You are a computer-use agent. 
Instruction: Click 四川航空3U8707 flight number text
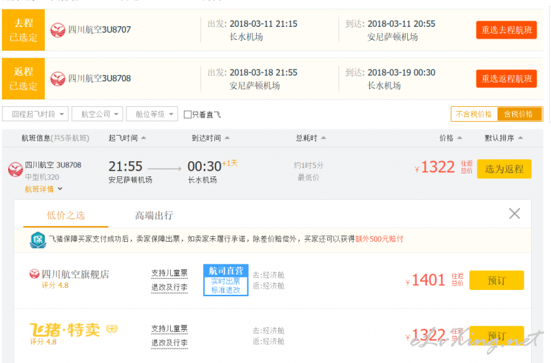pyautogui.click(x=99, y=30)
